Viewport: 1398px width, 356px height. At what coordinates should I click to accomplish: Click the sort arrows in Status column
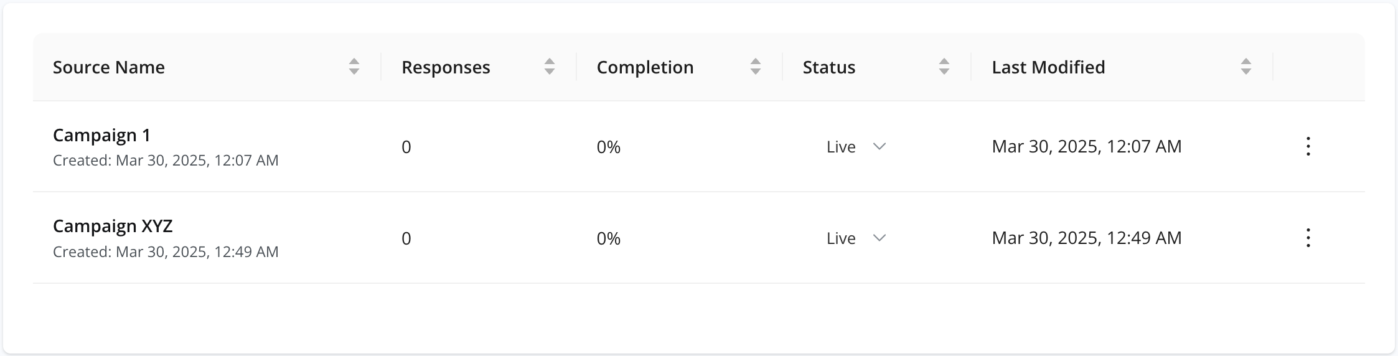coord(944,67)
